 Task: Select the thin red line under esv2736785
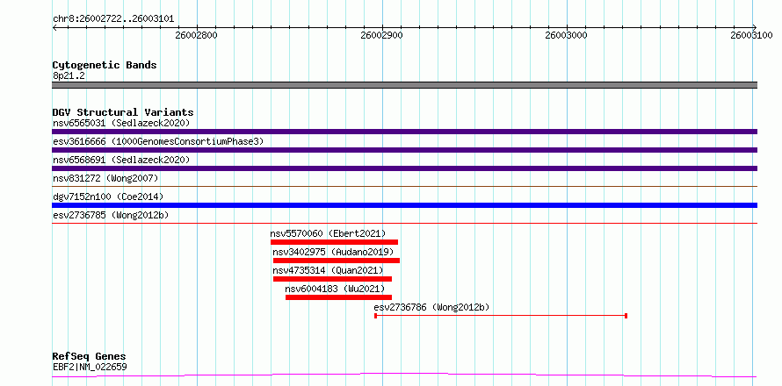tap(404, 224)
